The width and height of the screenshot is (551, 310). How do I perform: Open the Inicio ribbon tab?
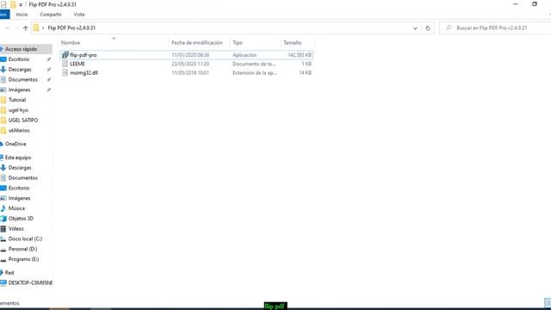[x=22, y=15]
